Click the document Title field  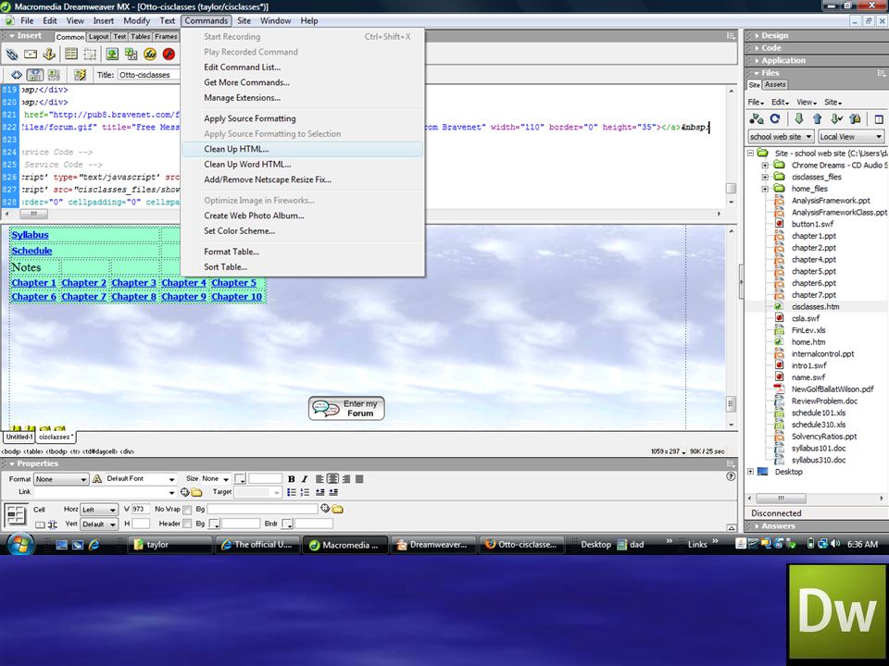tap(148, 75)
